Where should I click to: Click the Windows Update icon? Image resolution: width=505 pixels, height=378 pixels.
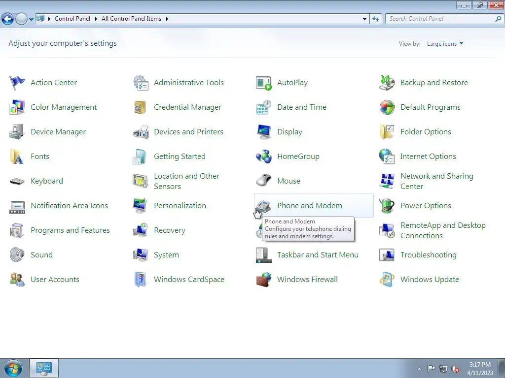[x=387, y=280]
